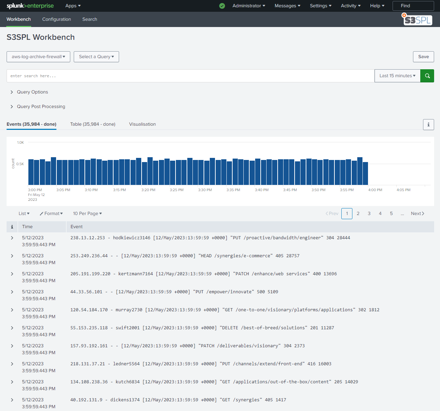440x411 pixels.
Task: Open the Messages menu via its icon
Action: pos(287,6)
